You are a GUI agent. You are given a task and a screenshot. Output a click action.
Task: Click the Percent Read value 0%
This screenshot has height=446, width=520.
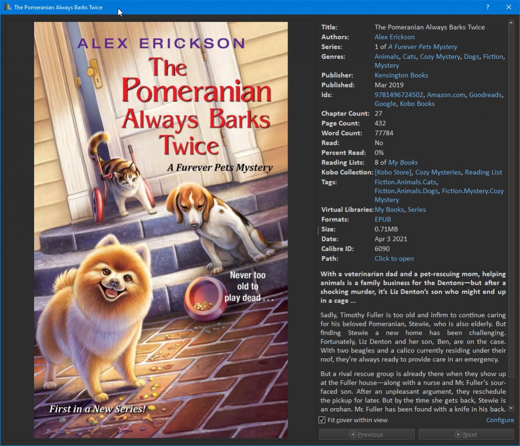(x=379, y=153)
